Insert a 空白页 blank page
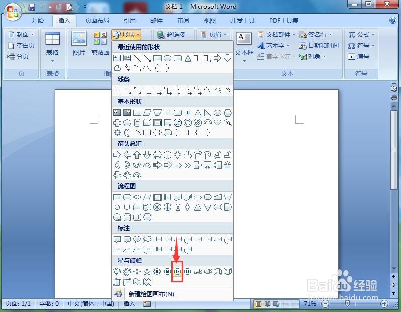Viewport: 401px width, 312px height. (22, 45)
